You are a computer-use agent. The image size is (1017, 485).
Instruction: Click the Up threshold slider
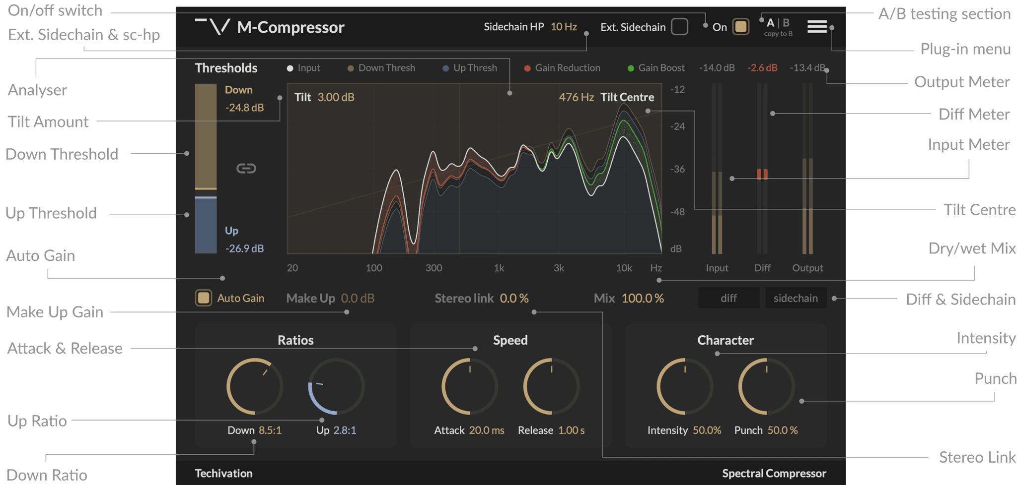point(205,226)
